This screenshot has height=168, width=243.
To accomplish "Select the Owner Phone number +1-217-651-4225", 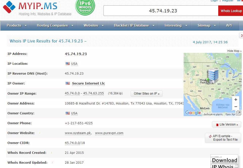I will point(79,123).
